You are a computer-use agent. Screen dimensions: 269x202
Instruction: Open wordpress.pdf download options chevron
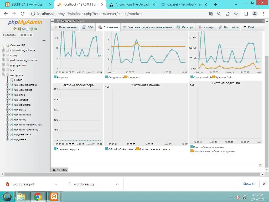tap(56, 184)
